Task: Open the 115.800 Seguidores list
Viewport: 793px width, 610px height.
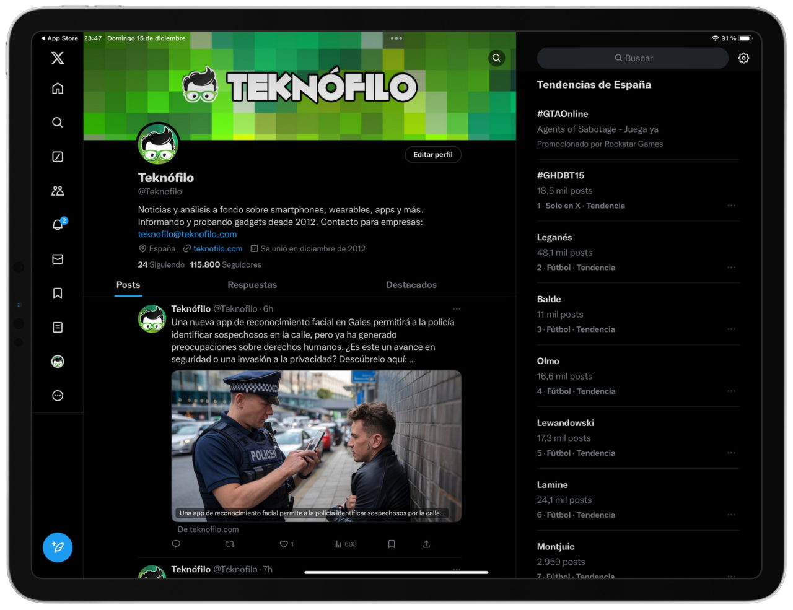Action: tap(226, 264)
